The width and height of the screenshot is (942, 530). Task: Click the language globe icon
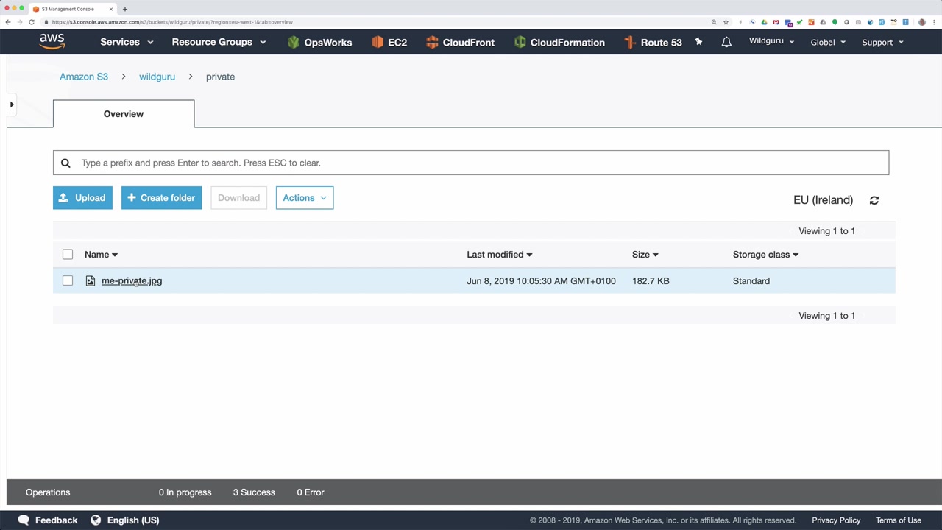click(x=96, y=520)
